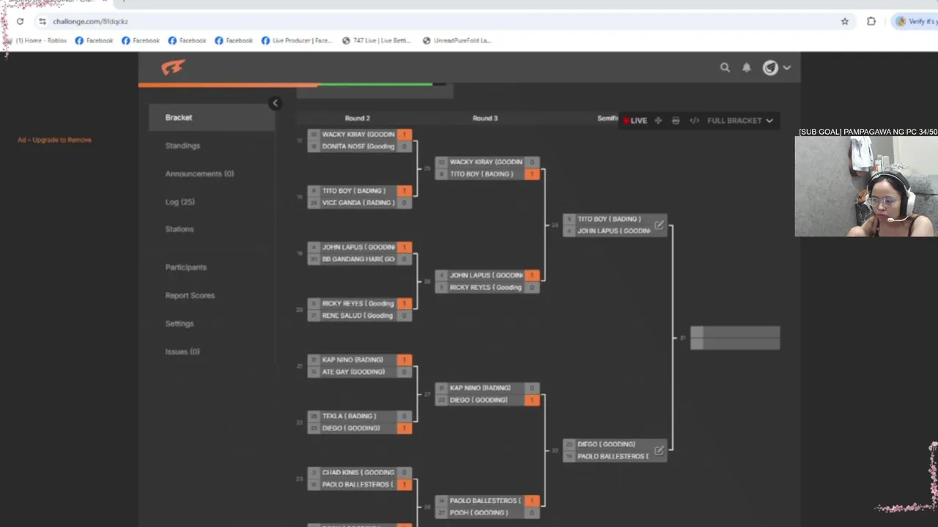938x527 pixels.
Task: Select KAP NINO in Round 3
Action: [x=487, y=387]
